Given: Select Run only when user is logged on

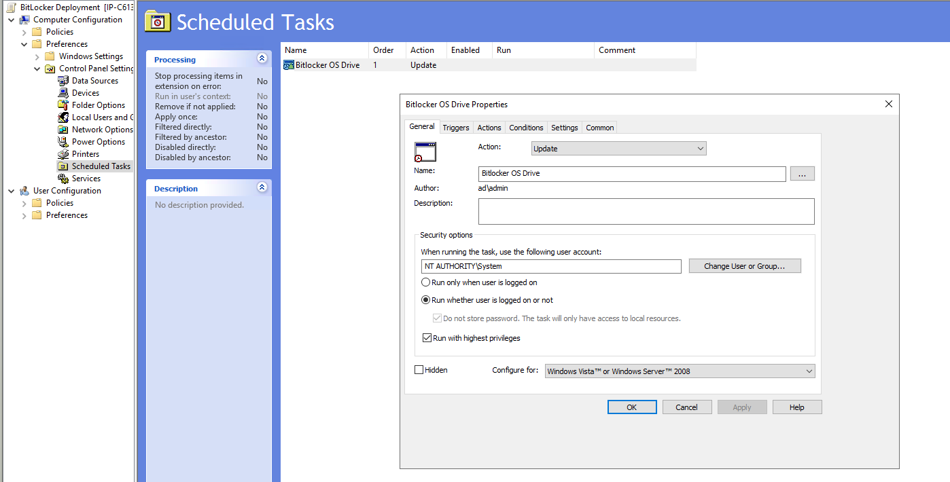Looking at the screenshot, I should click(x=426, y=282).
